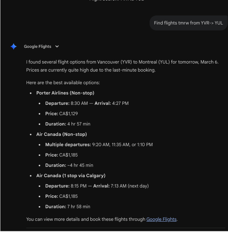Viewport: 228px width, 232px height.
Task: Click the CA$1,129 Porter price line
Action: (x=62, y=114)
